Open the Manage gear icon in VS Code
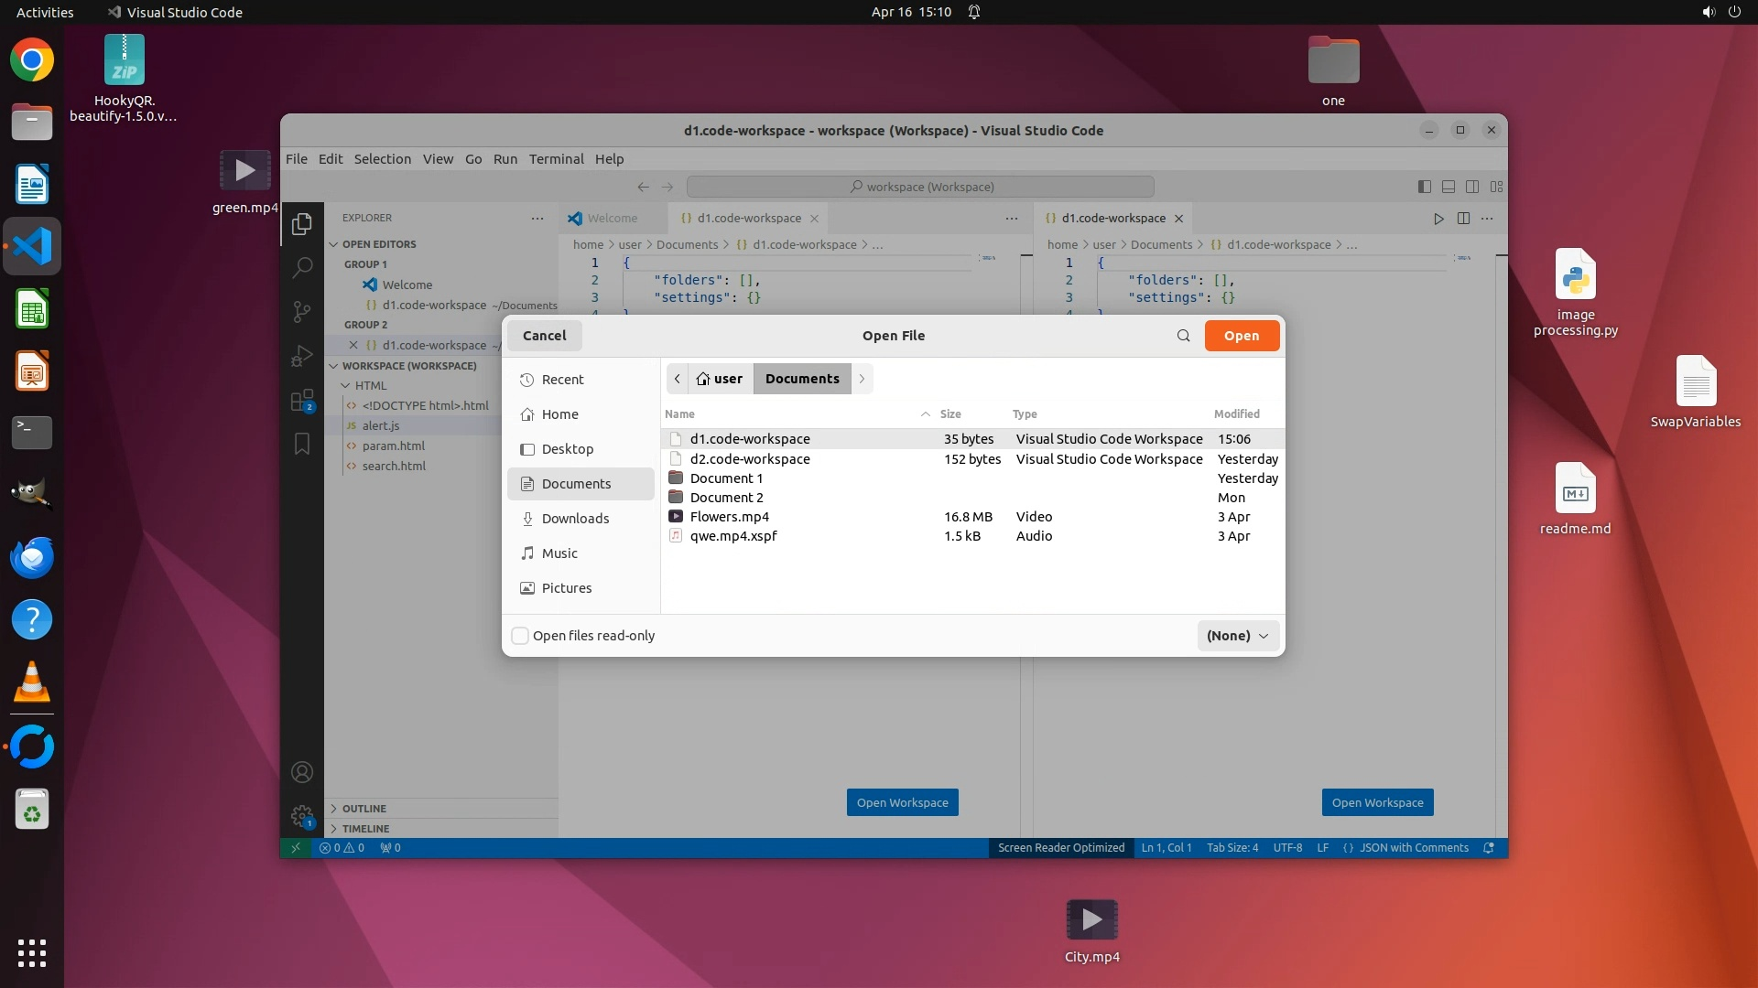Image resolution: width=1758 pixels, height=988 pixels. 301,815
